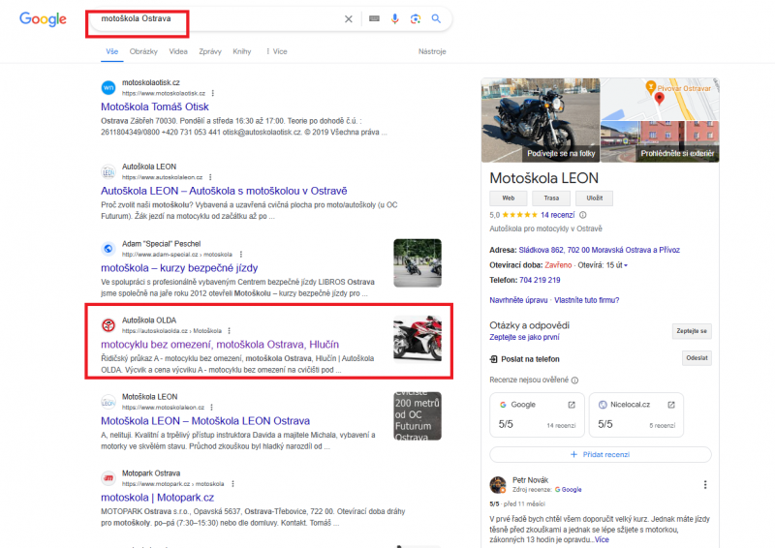Click the Sládkova 862 address link
The width and height of the screenshot is (775, 548).
(599, 250)
